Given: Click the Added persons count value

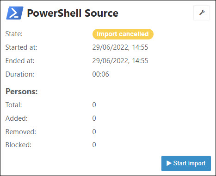Looking at the screenshot, I should [94, 118].
